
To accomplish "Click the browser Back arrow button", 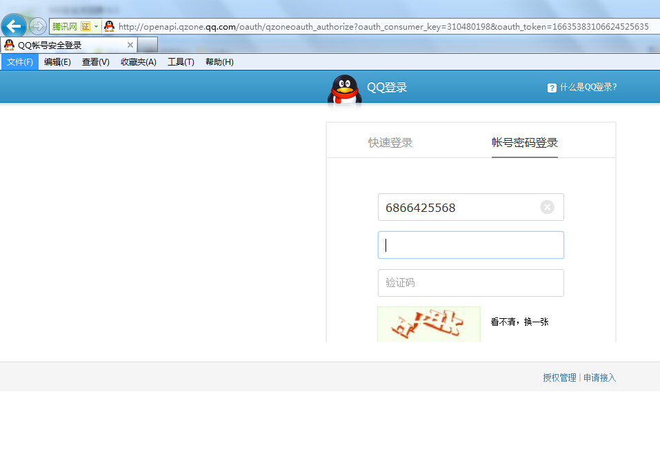I will tap(14, 26).
